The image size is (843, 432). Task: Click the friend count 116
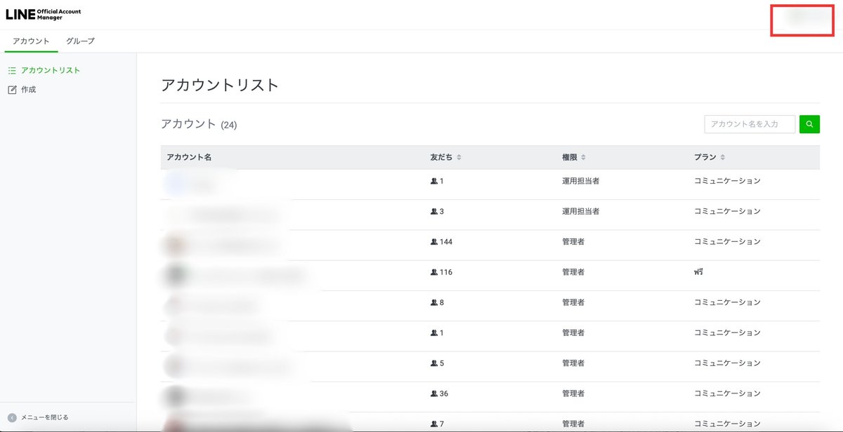446,272
